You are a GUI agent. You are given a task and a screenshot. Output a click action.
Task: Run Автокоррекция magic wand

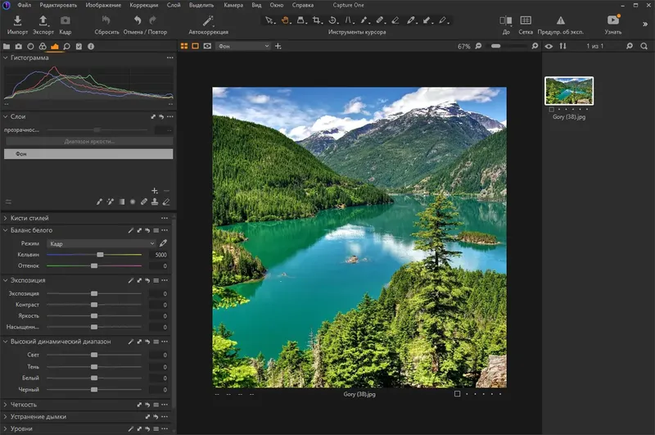[208, 20]
